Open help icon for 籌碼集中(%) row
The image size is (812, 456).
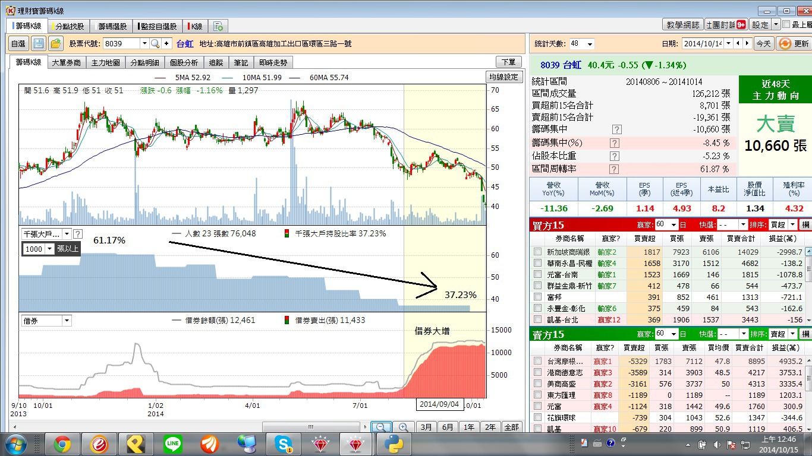click(x=615, y=143)
